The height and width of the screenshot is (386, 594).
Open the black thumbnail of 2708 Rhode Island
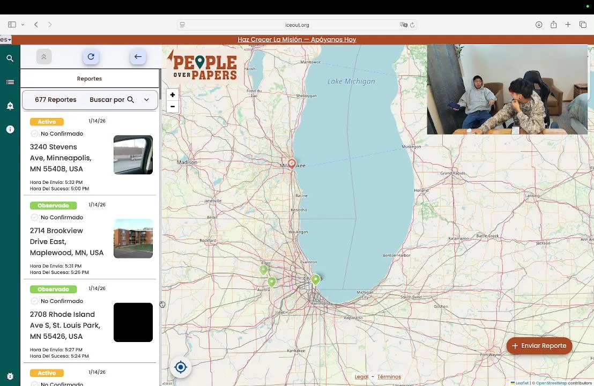[133, 322]
